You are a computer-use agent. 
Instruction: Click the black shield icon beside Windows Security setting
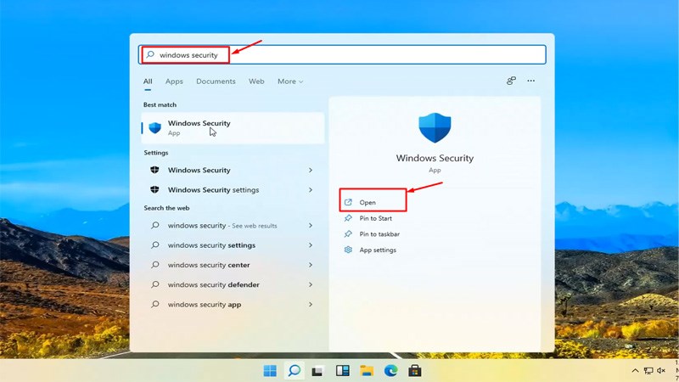pyautogui.click(x=154, y=170)
